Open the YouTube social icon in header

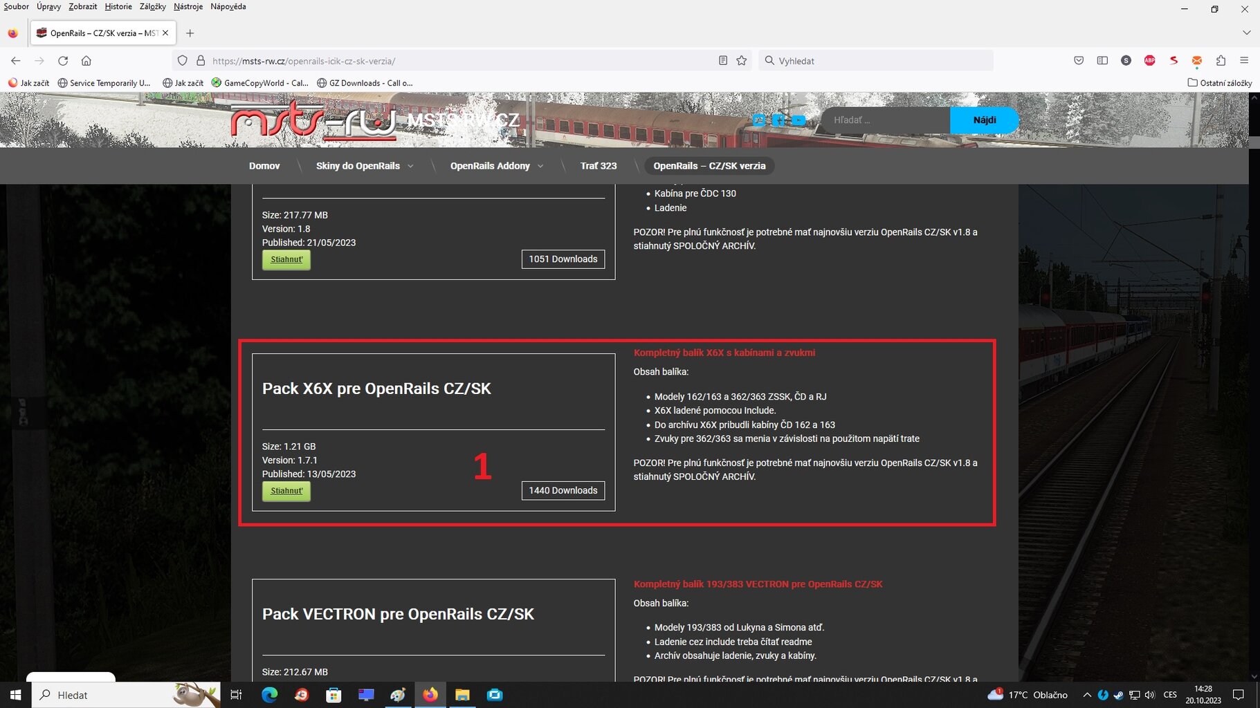tap(798, 120)
